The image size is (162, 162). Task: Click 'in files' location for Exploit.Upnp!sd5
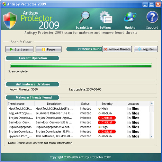coord(133,127)
